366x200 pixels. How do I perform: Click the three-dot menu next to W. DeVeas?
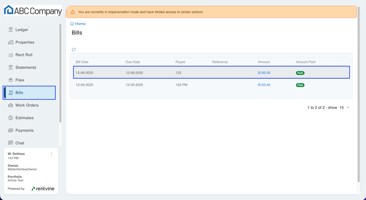pos(51,154)
